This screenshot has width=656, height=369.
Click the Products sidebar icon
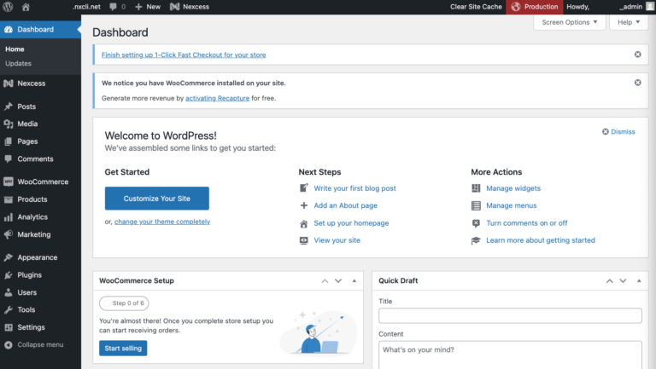tap(9, 199)
